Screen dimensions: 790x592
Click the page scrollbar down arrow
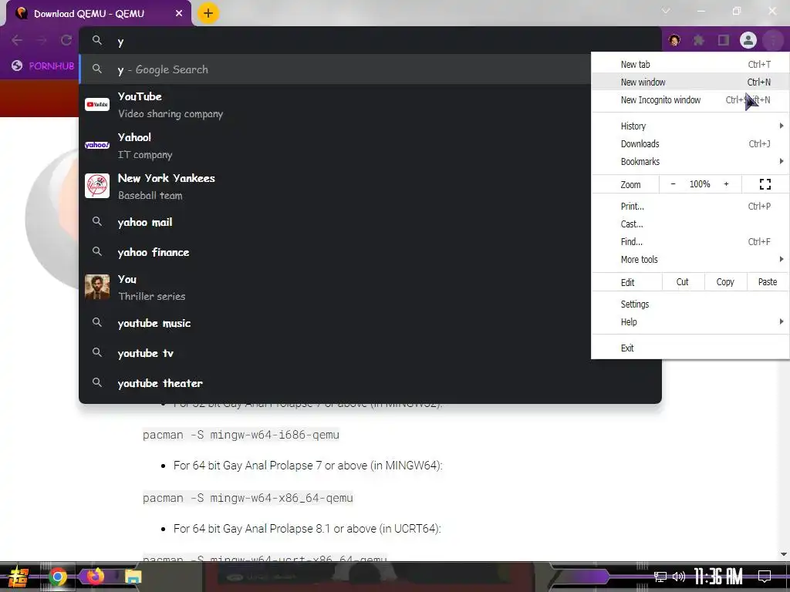pyautogui.click(x=784, y=554)
